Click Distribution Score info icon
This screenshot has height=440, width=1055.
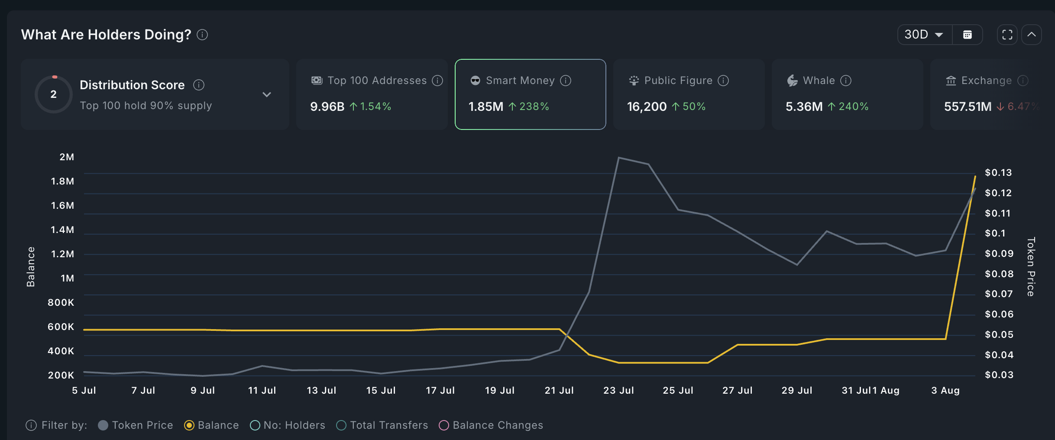(199, 85)
